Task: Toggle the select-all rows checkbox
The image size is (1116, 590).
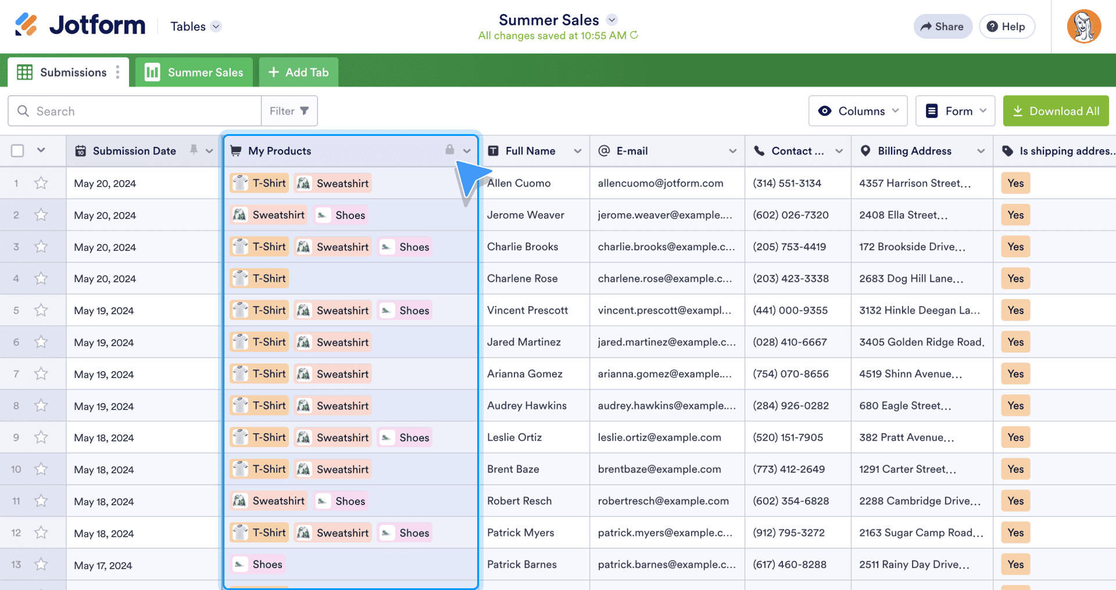Action: click(17, 151)
